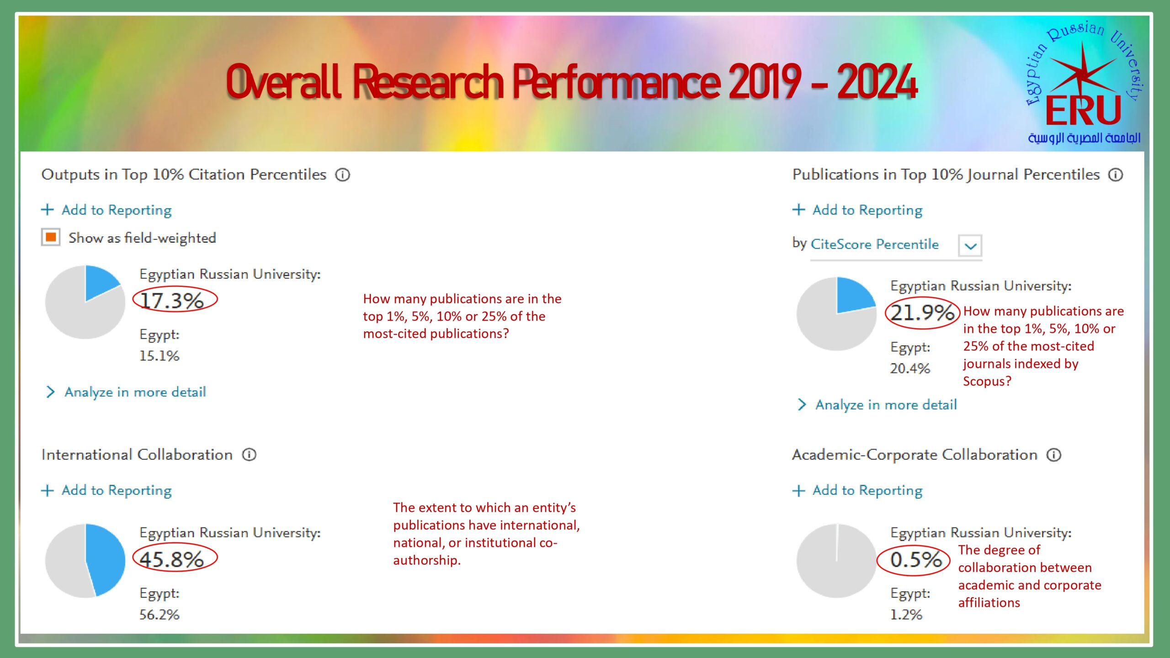Click the Academic-Corporate Collaboration pie chart

[836, 561]
